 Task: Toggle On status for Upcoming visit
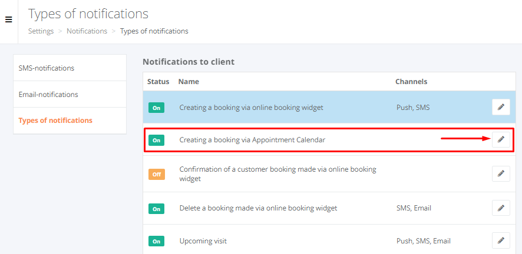pyautogui.click(x=157, y=242)
